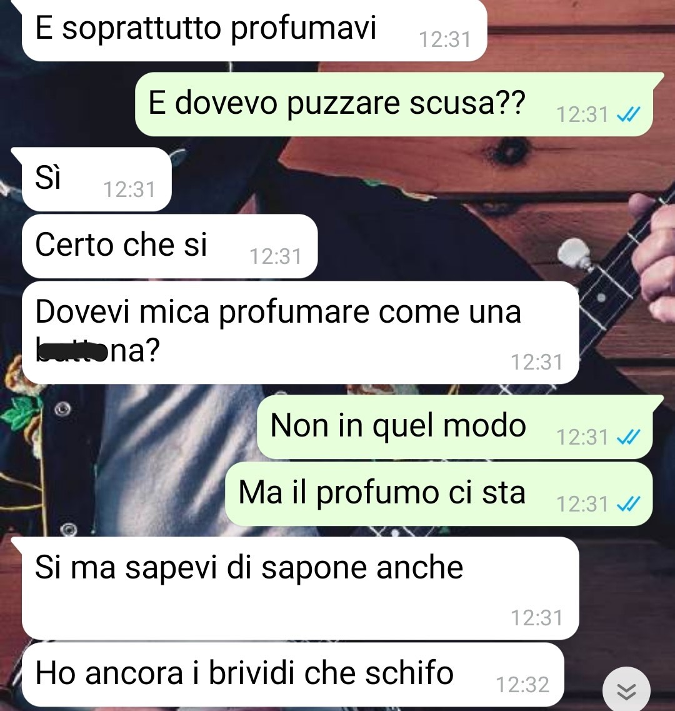675x711 pixels.
Task: Tap the read ticks on 'Non in quel modo'
Action: coord(629,437)
